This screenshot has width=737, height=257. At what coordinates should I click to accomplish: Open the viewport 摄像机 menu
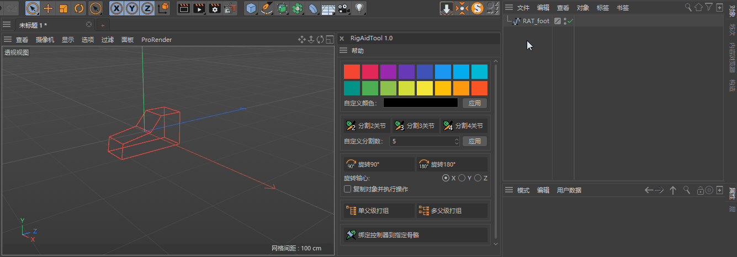pos(45,40)
